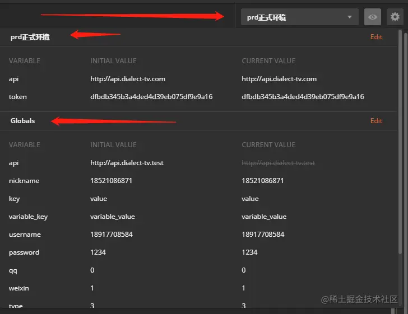This screenshot has width=408, height=314.
Task: Click the token variable name
Action: point(18,97)
